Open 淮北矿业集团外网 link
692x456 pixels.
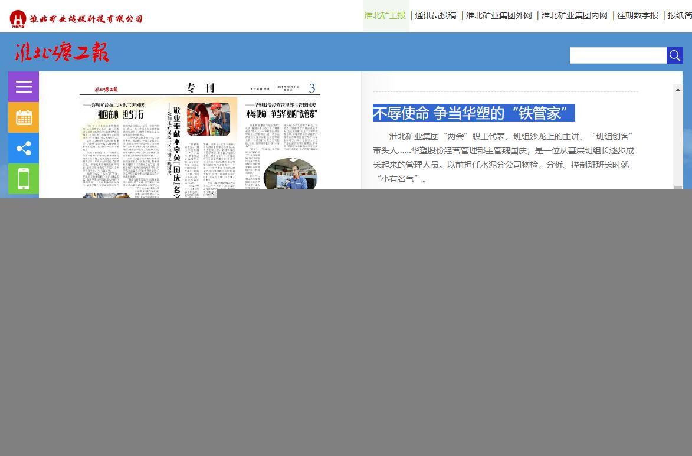498,15
